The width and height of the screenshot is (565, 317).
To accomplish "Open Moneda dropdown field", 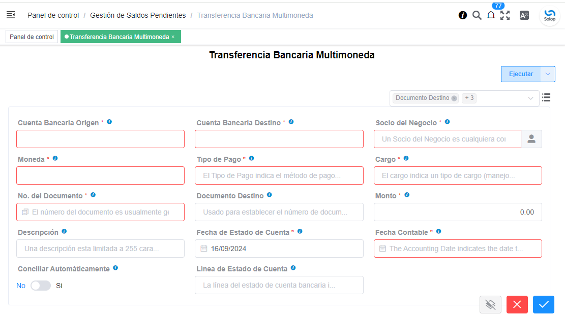I will point(100,175).
